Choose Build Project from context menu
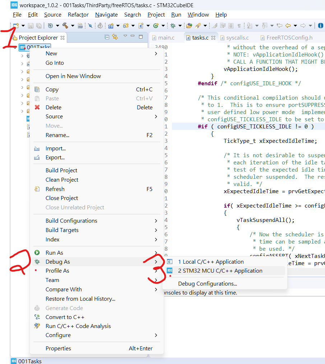325x364 pixels. (61, 170)
